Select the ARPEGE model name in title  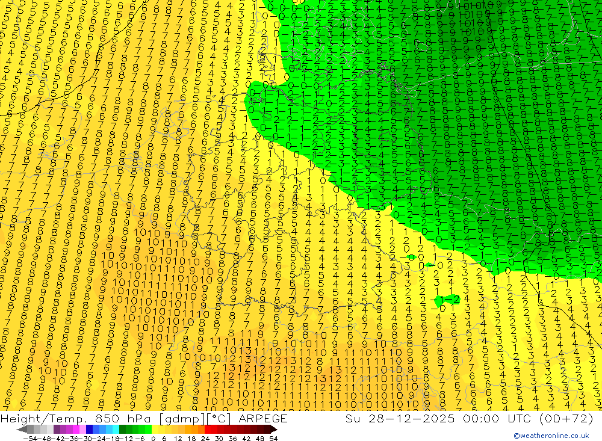pos(263,419)
